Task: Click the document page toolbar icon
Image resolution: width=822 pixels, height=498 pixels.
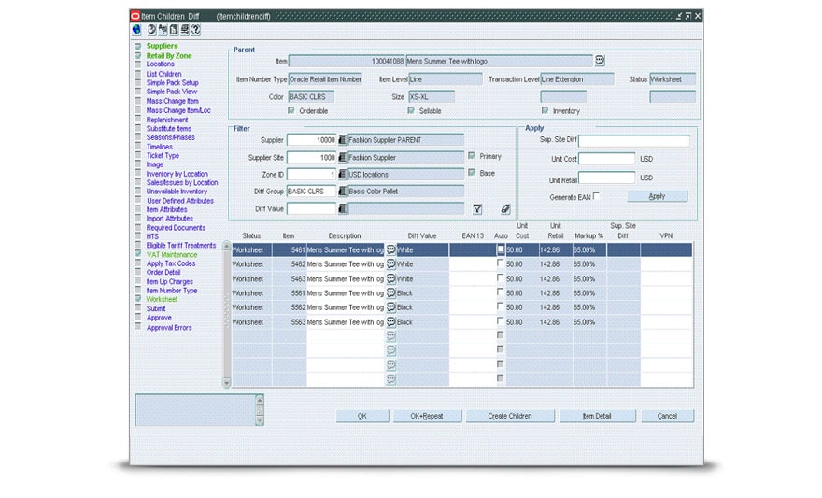Action: click(174, 29)
